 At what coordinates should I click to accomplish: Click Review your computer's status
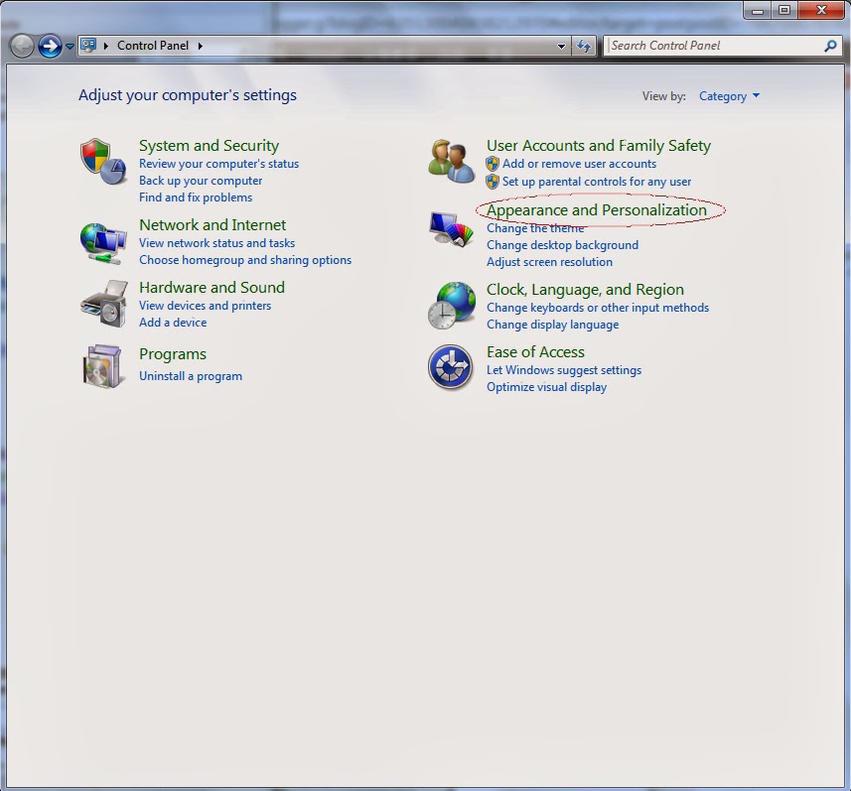[x=218, y=164]
